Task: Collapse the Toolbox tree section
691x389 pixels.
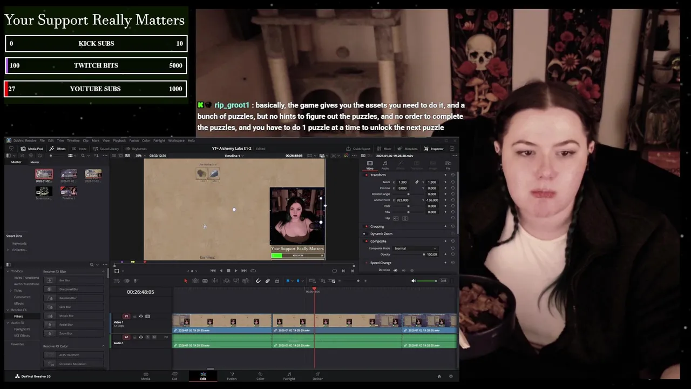Action: pyautogui.click(x=8, y=271)
